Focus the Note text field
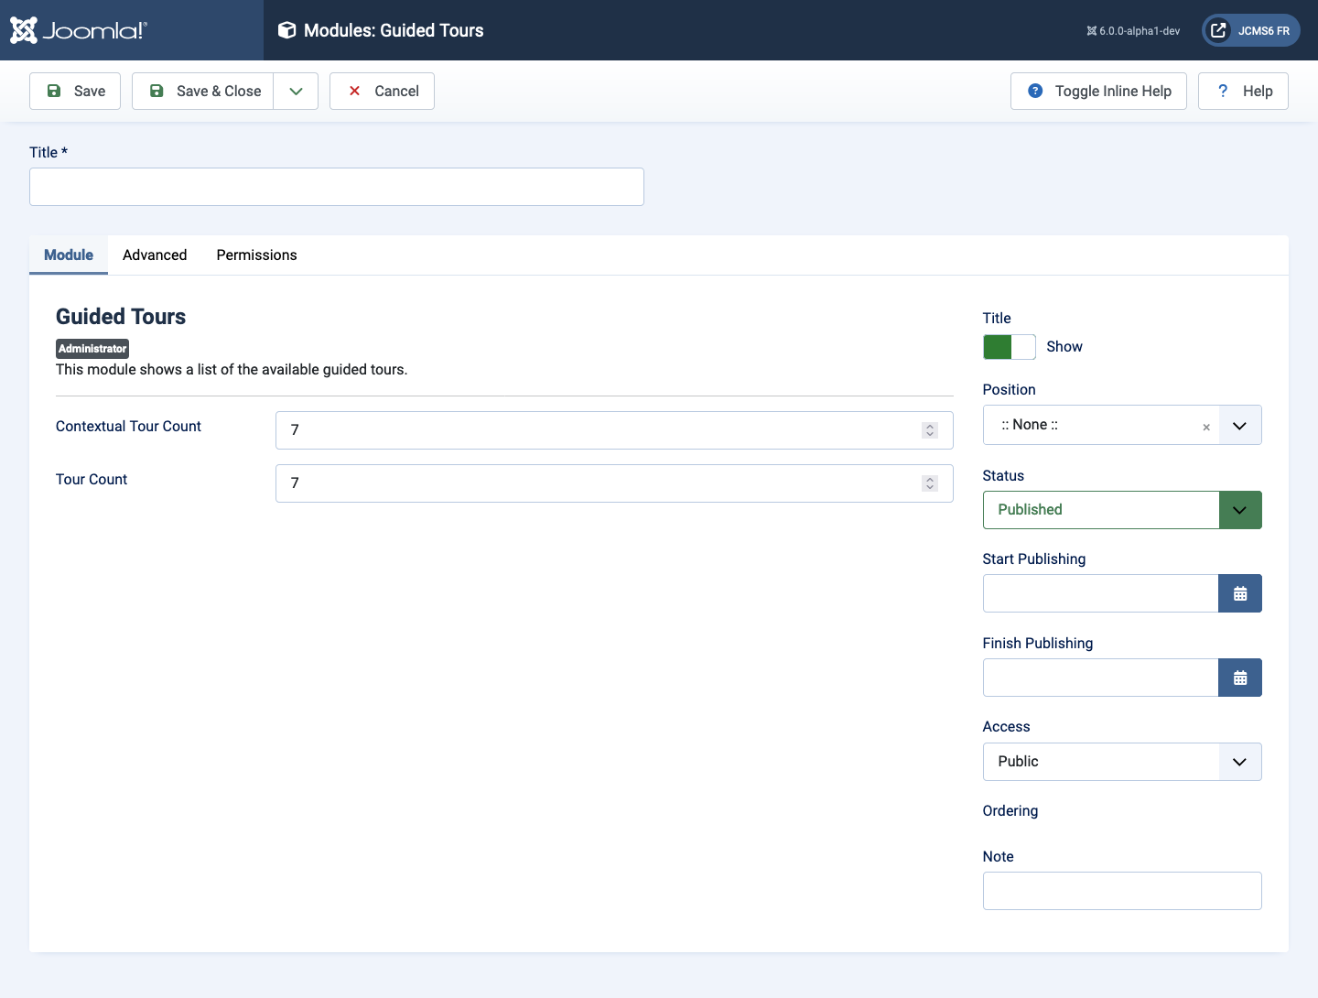 (x=1122, y=891)
